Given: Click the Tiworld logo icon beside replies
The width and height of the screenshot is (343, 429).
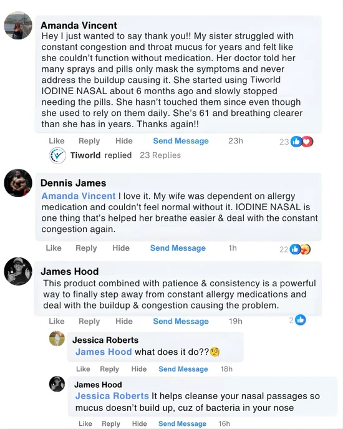Looking at the screenshot, I should click(57, 155).
